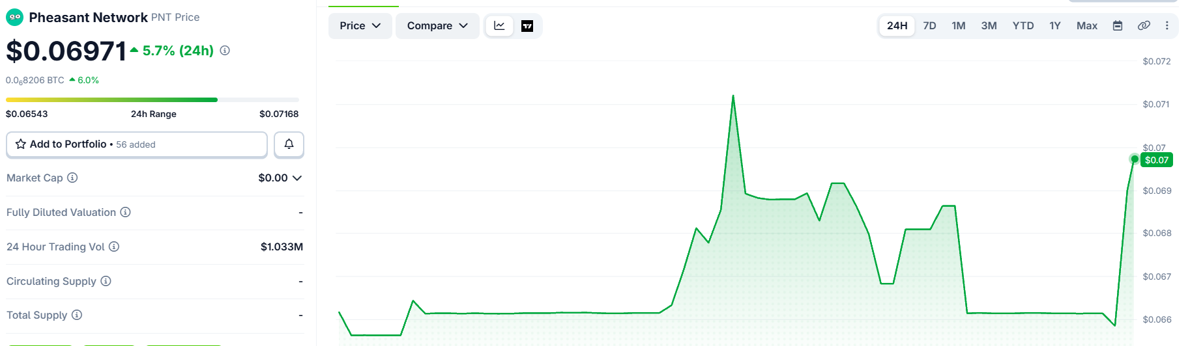Click the 'Pheasant Network' heading

coord(88,18)
